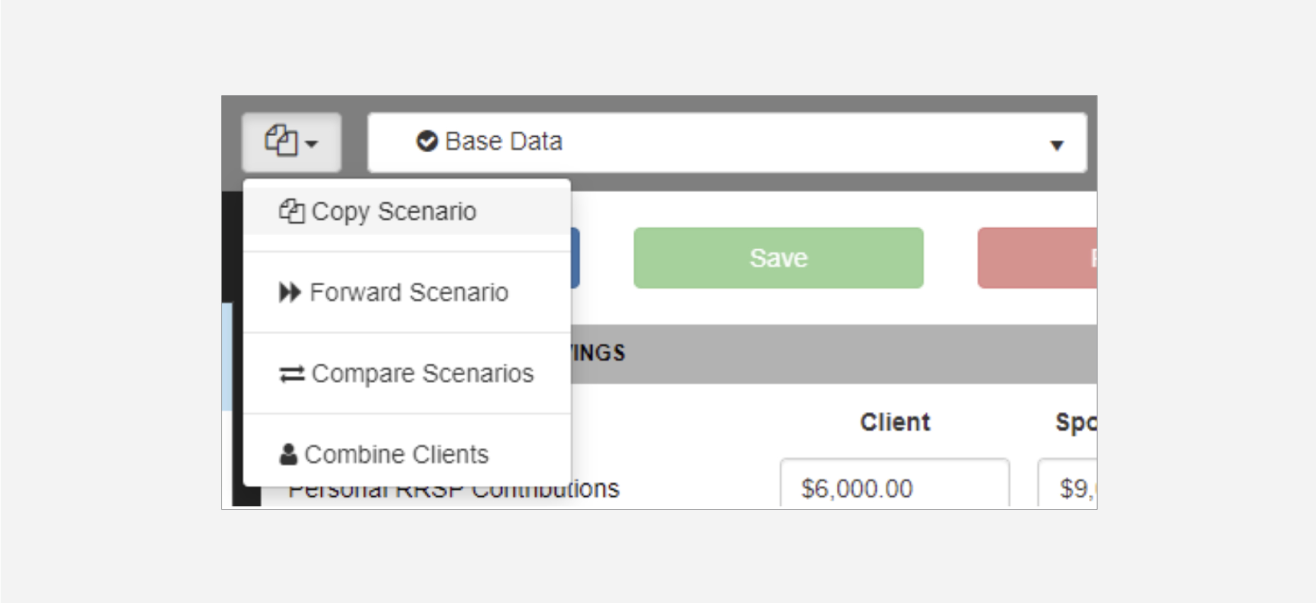This screenshot has height=603, width=1316.
Task: Click the exchange arrows icon for Compare Scenarios
Action: (291, 374)
